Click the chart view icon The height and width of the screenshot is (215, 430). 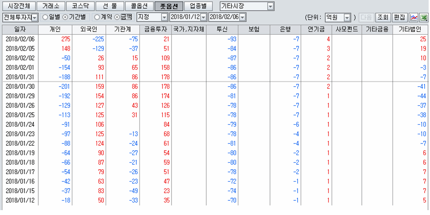point(414,17)
